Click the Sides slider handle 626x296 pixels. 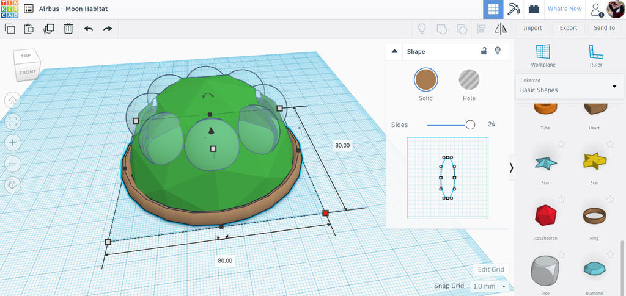[x=470, y=125]
